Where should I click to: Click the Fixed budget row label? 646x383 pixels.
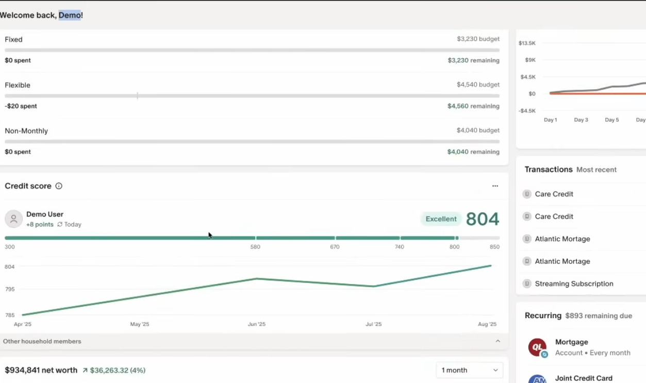point(14,40)
